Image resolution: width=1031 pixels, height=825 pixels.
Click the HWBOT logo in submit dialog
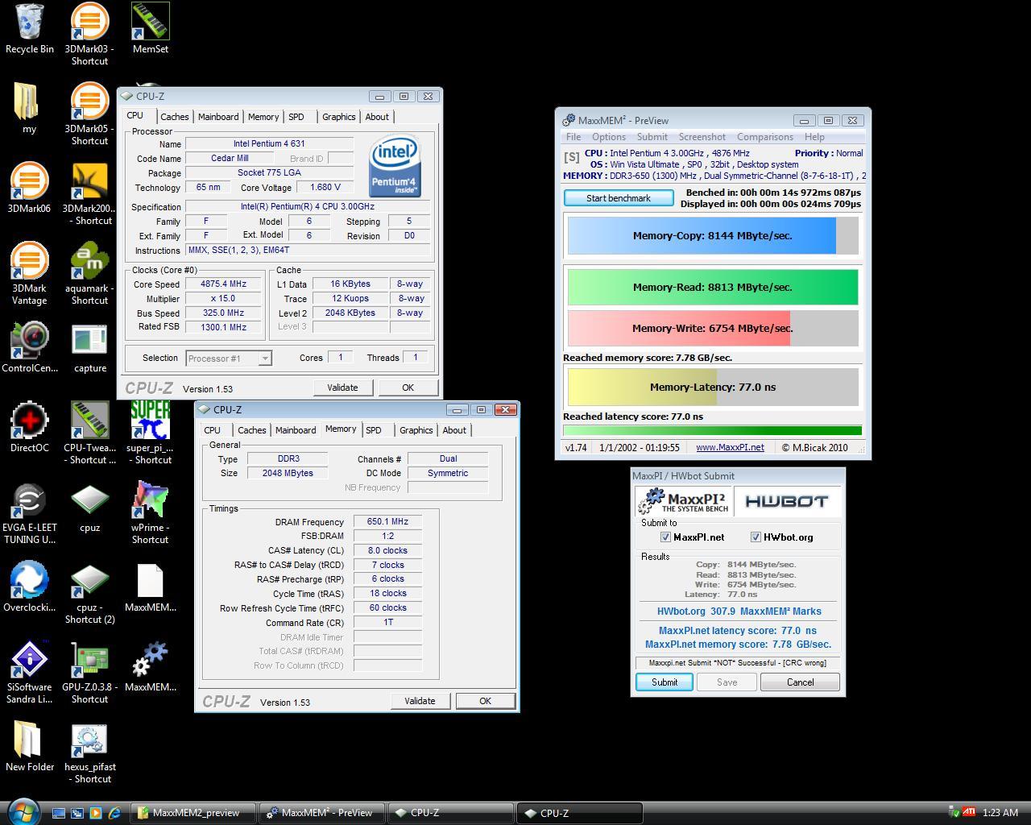pos(786,501)
